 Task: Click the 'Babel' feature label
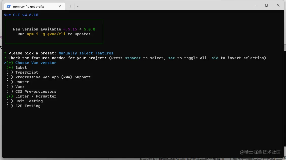tap(21, 68)
